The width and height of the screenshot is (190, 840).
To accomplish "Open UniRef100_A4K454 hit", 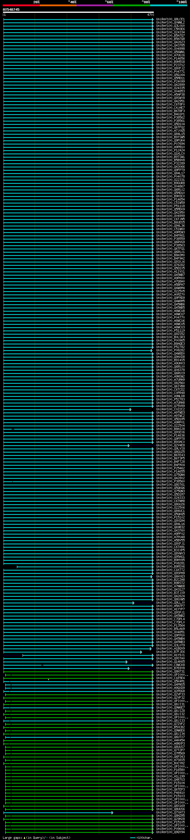I will [170, 740].
